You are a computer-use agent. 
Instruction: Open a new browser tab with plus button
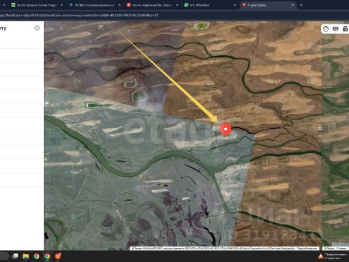pyautogui.click(x=301, y=5)
